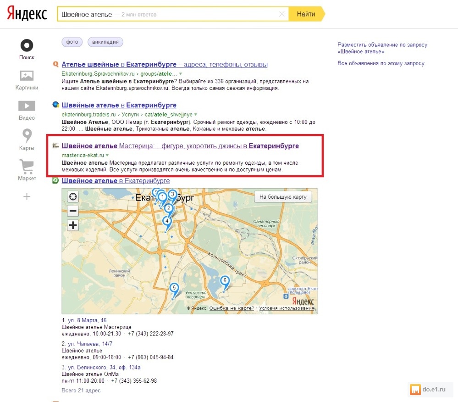This screenshot has width=458, height=402.
Task: Click the favicon beside Ателье швейные result
Action: pyautogui.click(x=55, y=64)
